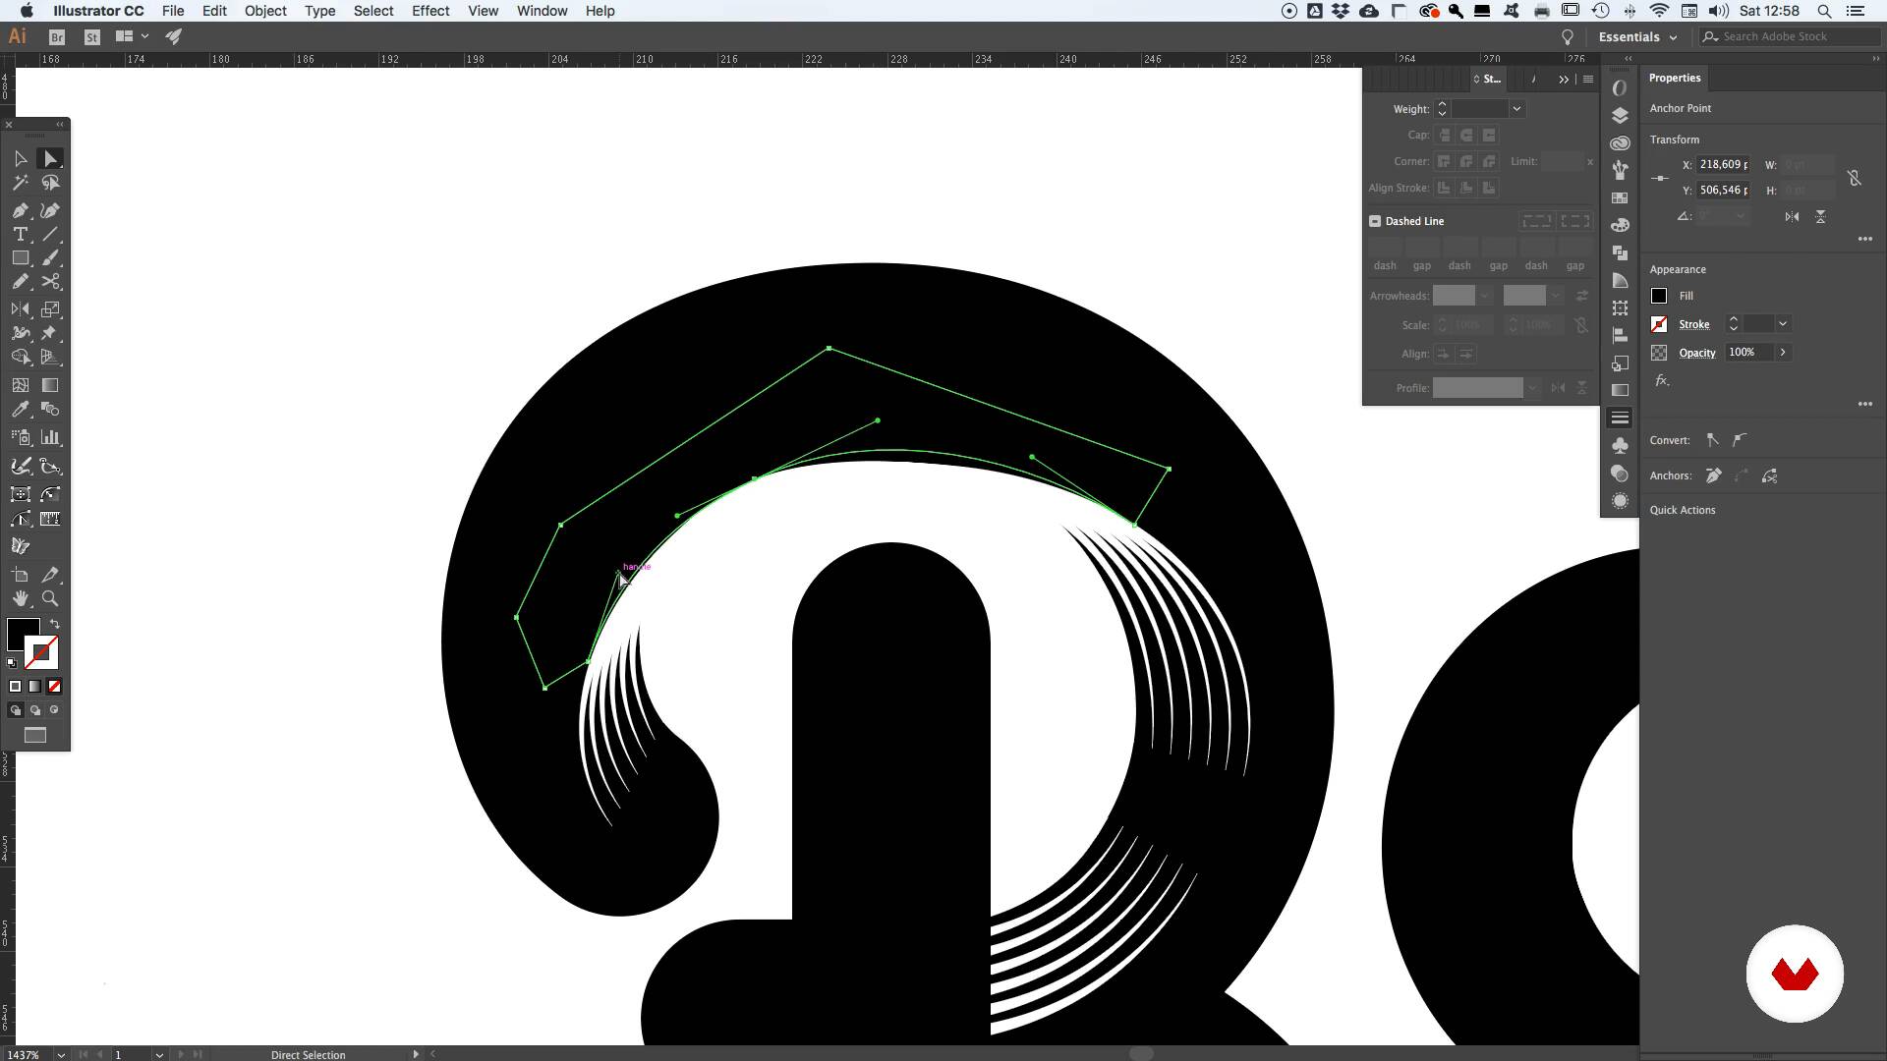Select the Scissors tool

[50, 282]
